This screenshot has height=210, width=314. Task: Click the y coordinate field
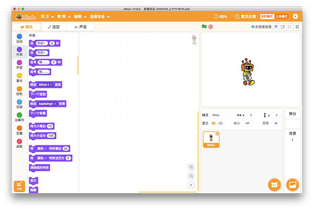(276, 115)
